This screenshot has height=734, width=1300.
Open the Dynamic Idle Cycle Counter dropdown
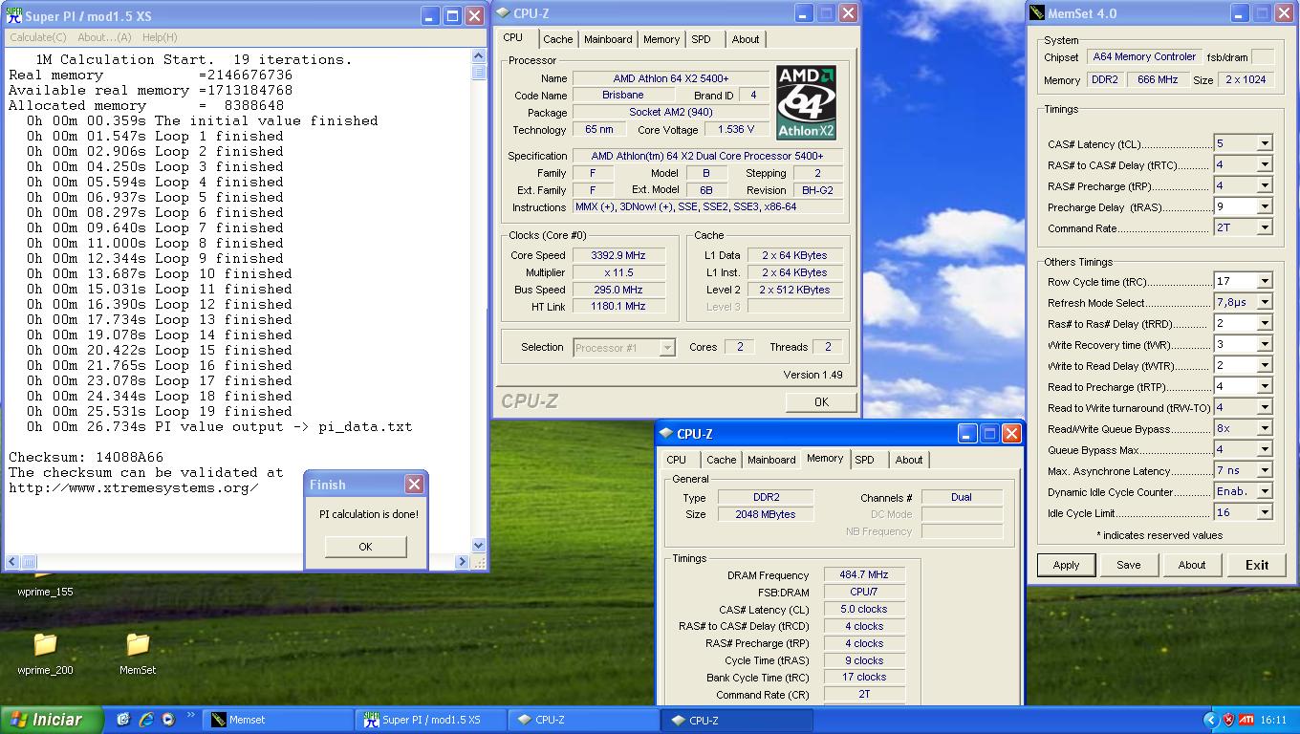[x=1264, y=491]
